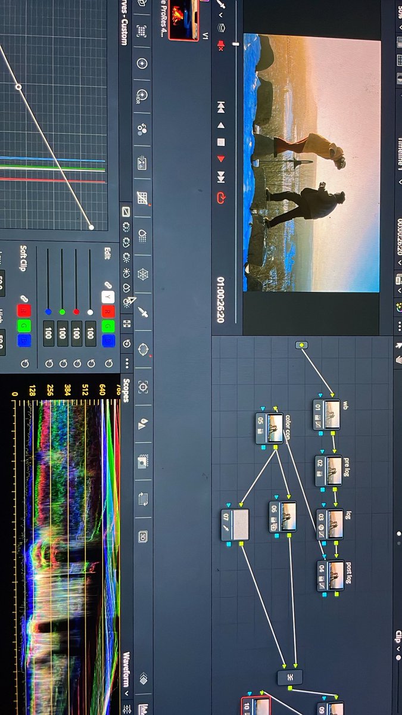
Task: Open the Sizing palette
Action: [143, 498]
